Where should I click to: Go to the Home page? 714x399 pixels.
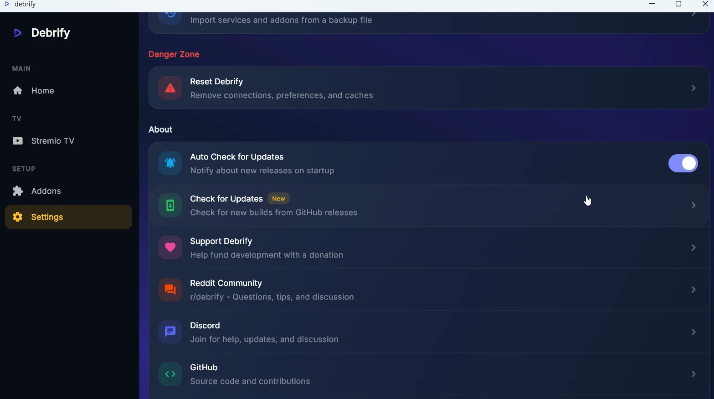68,91
